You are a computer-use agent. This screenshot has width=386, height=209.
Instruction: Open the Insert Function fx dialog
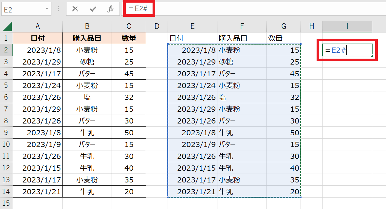pos(111,9)
